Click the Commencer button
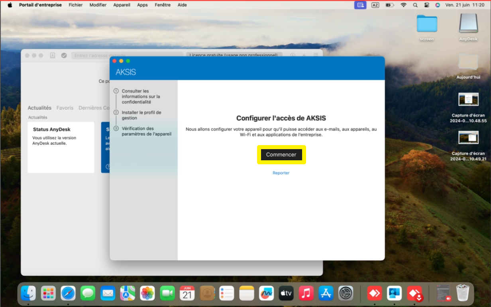The height and width of the screenshot is (307, 491). pos(281,155)
